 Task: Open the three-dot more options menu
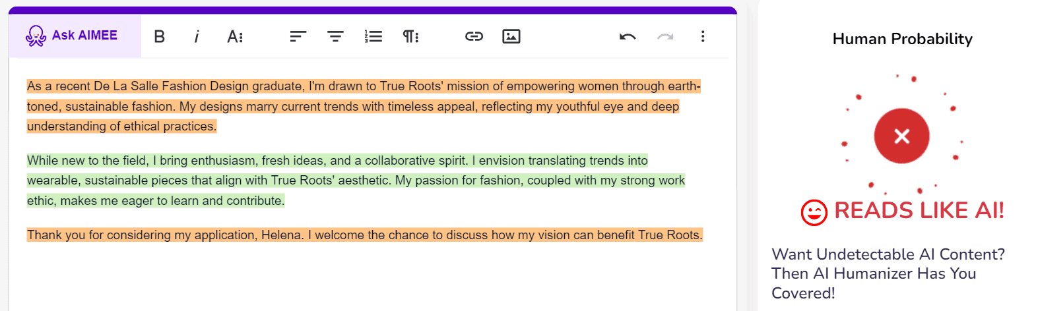coord(703,36)
